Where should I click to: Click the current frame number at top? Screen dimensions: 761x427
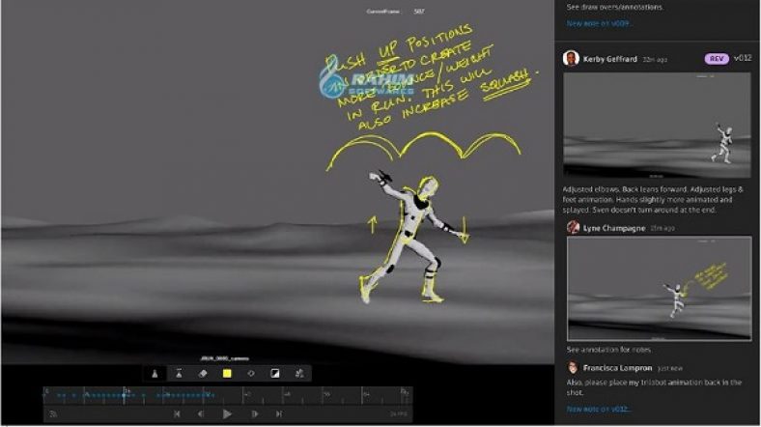click(419, 12)
